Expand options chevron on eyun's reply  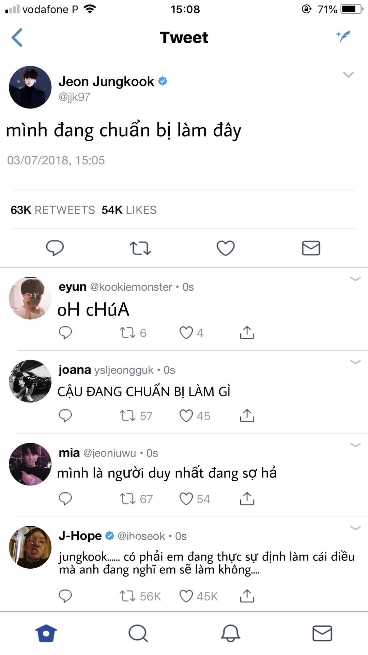[355, 279]
